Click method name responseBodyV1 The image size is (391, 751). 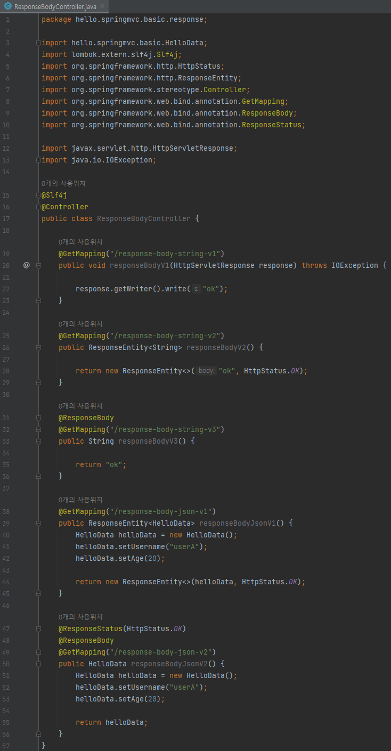tap(139, 265)
